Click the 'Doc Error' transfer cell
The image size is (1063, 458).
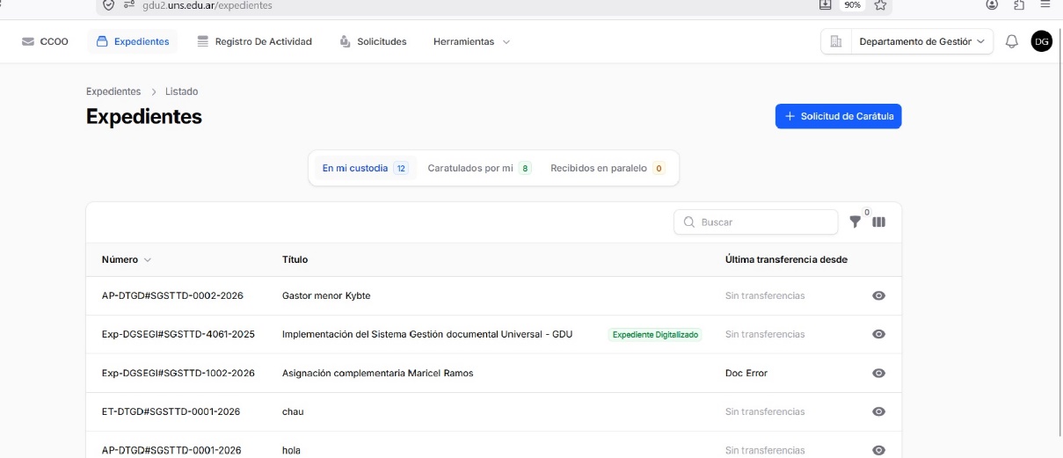pyautogui.click(x=746, y=374)
